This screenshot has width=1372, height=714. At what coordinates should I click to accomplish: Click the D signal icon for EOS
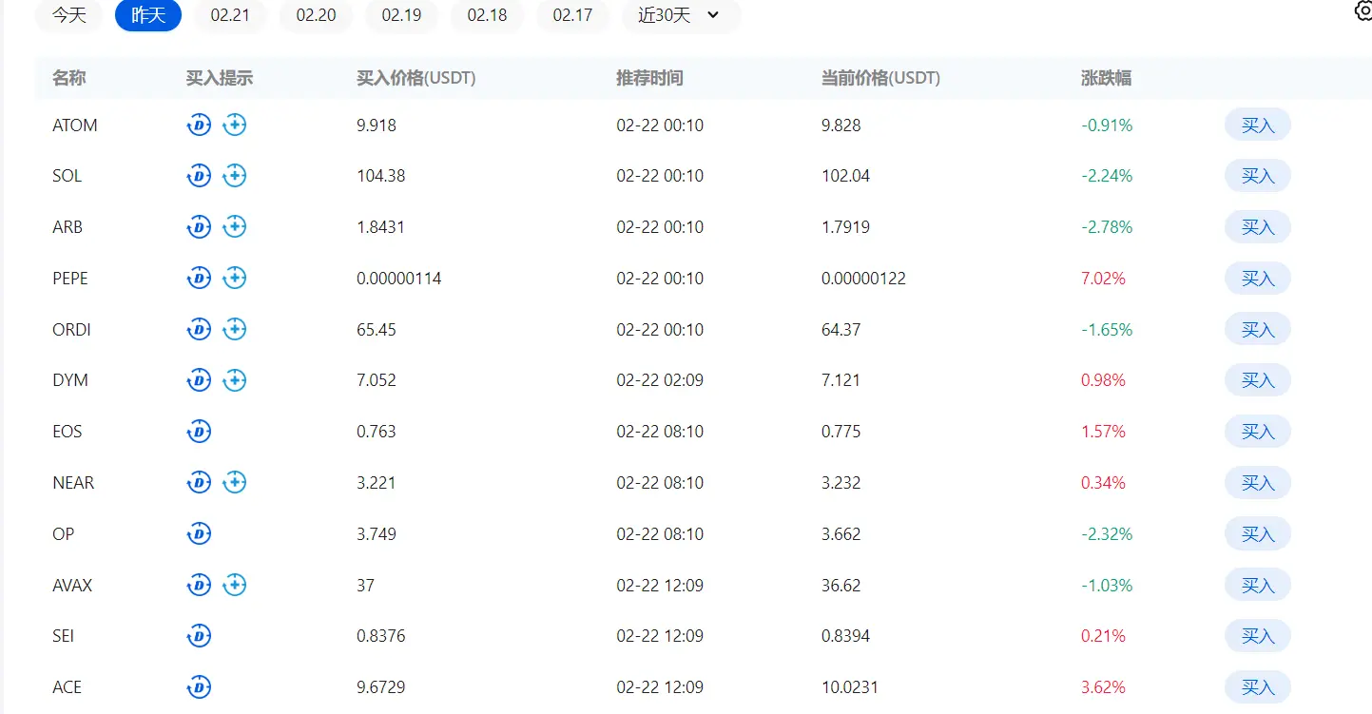tap(199, 432)
